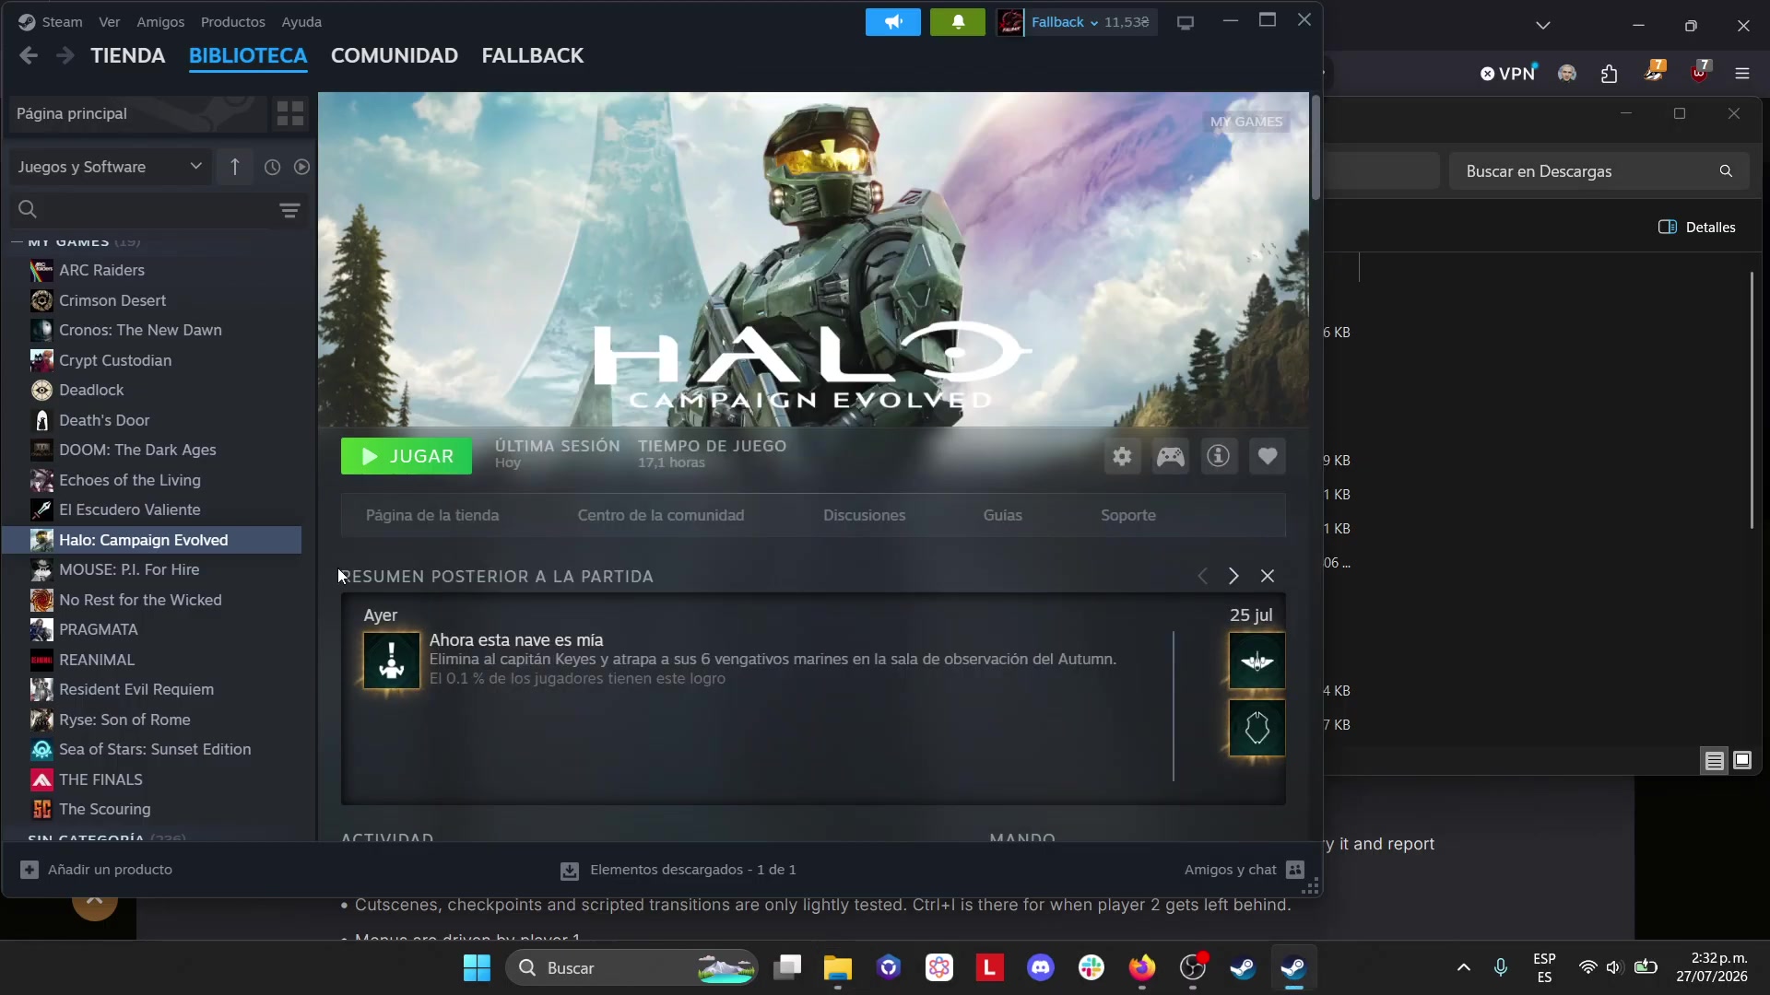Open the Windows Start button

[477, 967]
